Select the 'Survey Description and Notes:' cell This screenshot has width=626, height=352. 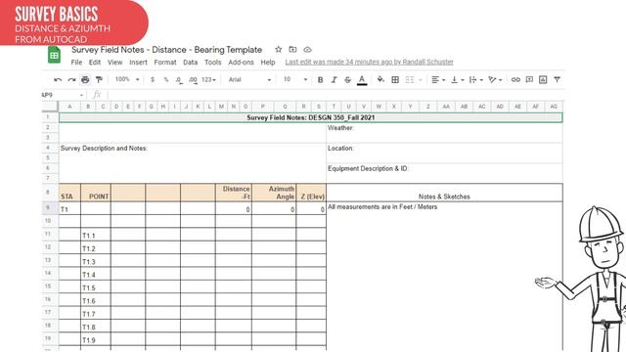(193, 163)
